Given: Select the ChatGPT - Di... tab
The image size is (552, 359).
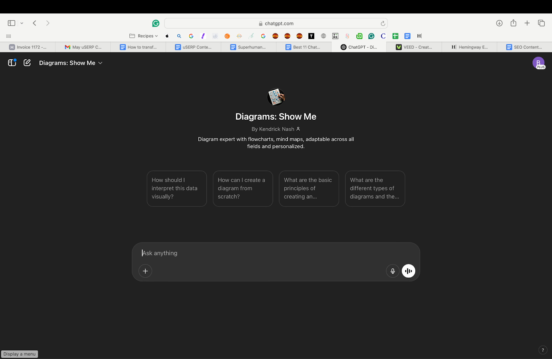Looking at the screenshot, I should 359,47.
